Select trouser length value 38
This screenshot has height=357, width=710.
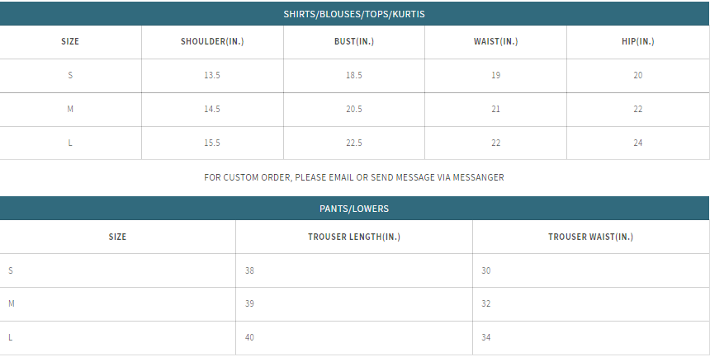pos(250,271)
